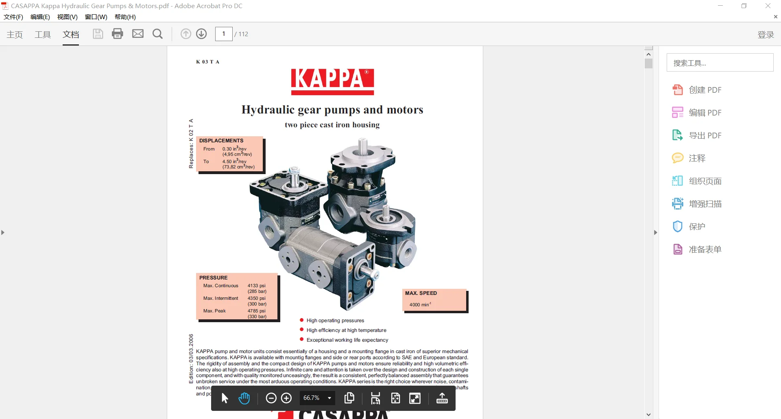Image resolution: width=781 pixels, height=419 pixels.
Task: Click the '/ 112' total page count
Action: tap(242, 34)
